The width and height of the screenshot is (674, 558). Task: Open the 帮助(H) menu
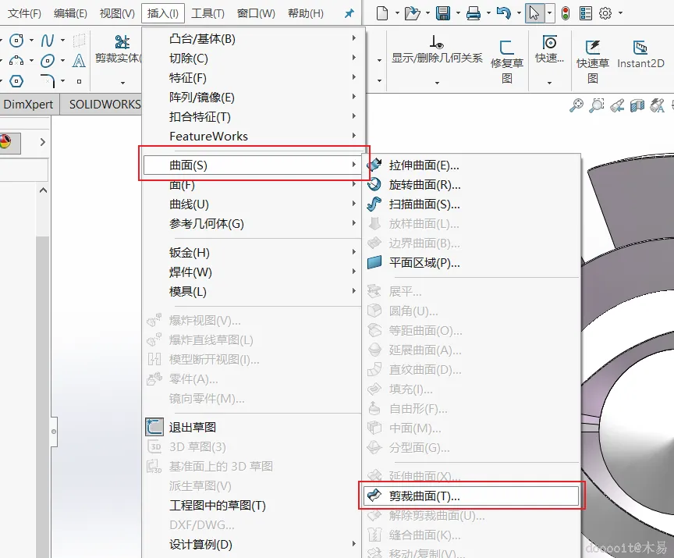click(x=306, y=13)
